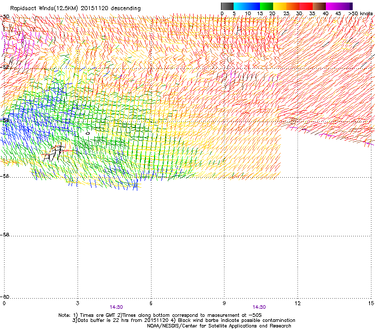The image size is (375, 329).
Task: Click the '3' longitude axis label
Action: tap(78, 303)
